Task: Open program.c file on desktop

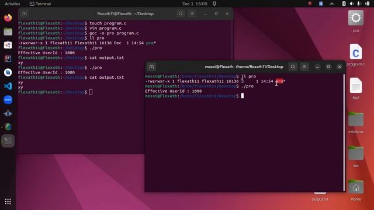Action: click(x=356, y=55)
